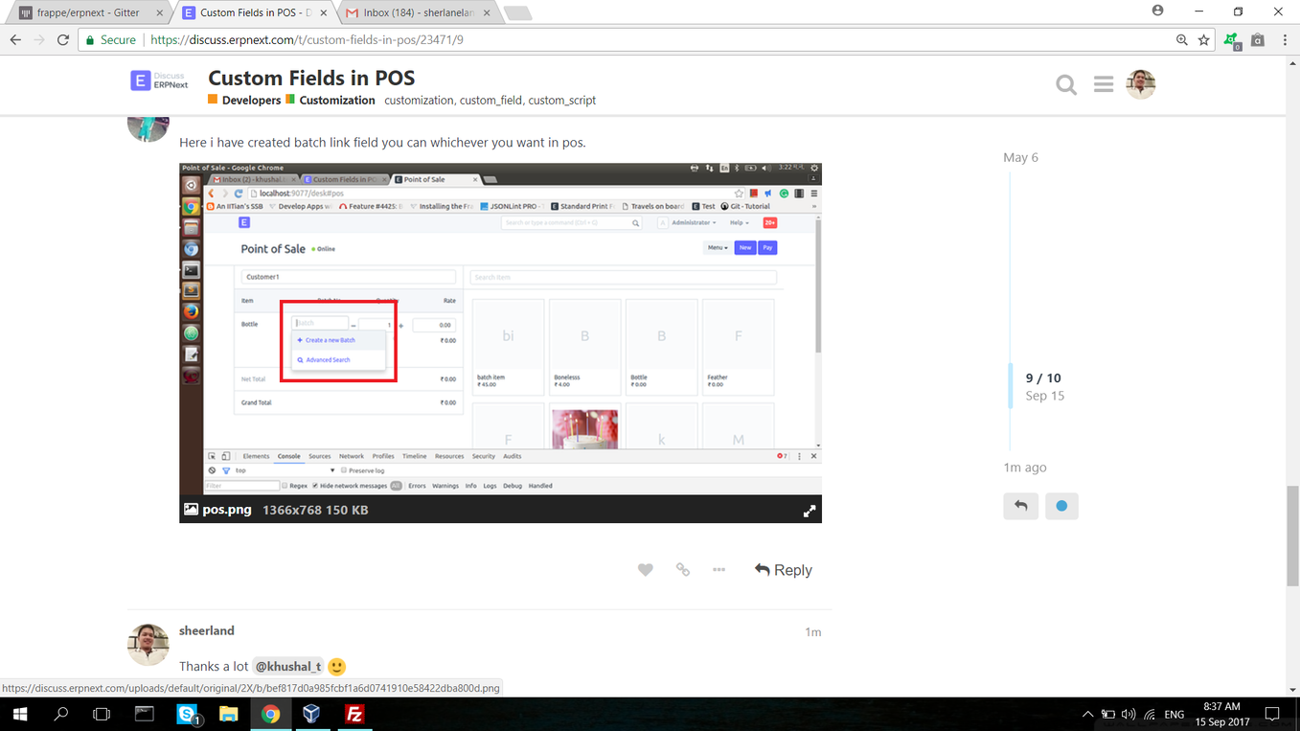Click the @khushal_t mention

tap(288, 666)
